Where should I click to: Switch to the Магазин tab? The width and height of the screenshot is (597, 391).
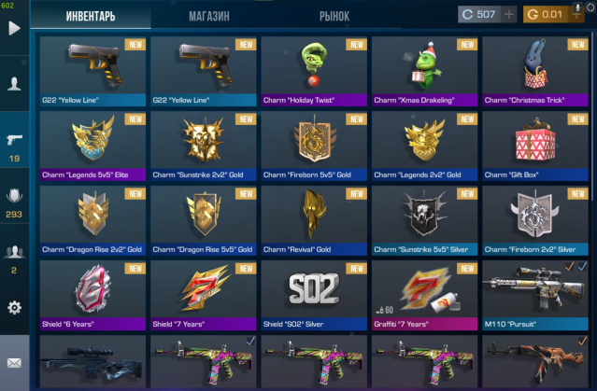[209, 17]
